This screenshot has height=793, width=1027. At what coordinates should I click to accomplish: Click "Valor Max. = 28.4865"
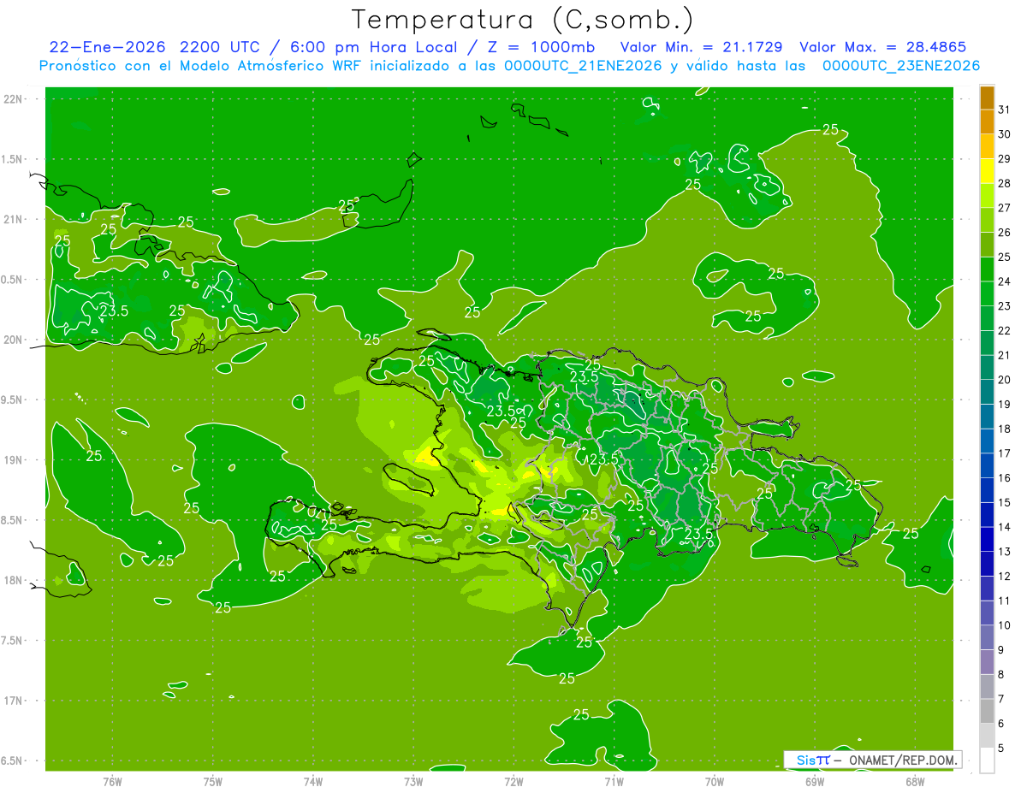click(883, 47)
